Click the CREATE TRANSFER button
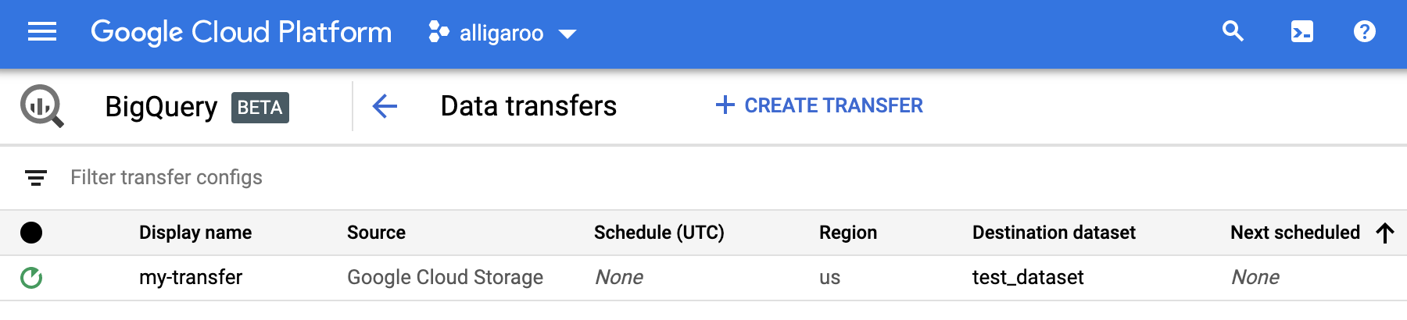The image size is (1407, 320). point(819,105)
